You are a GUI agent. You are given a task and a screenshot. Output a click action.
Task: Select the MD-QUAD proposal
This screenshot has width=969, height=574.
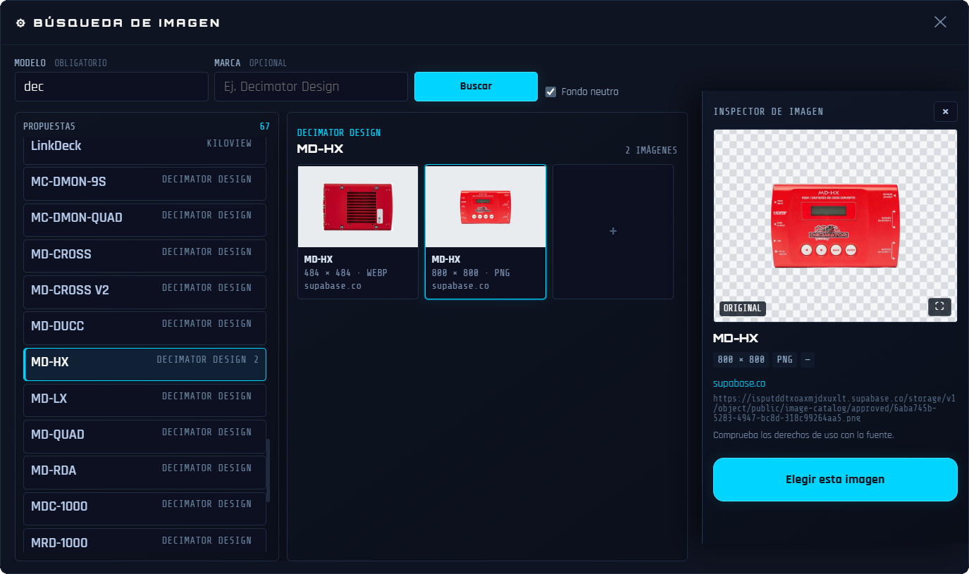pyautogui.click(x=144, y=436)
